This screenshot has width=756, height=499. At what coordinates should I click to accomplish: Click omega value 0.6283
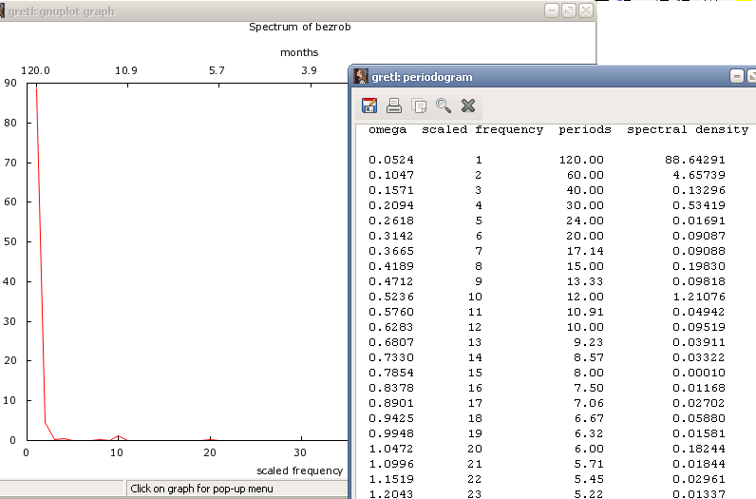pos(391,327)
